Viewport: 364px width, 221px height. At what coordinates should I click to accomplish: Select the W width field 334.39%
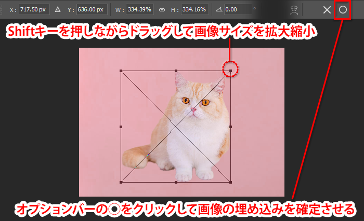[x=140, y=9]
